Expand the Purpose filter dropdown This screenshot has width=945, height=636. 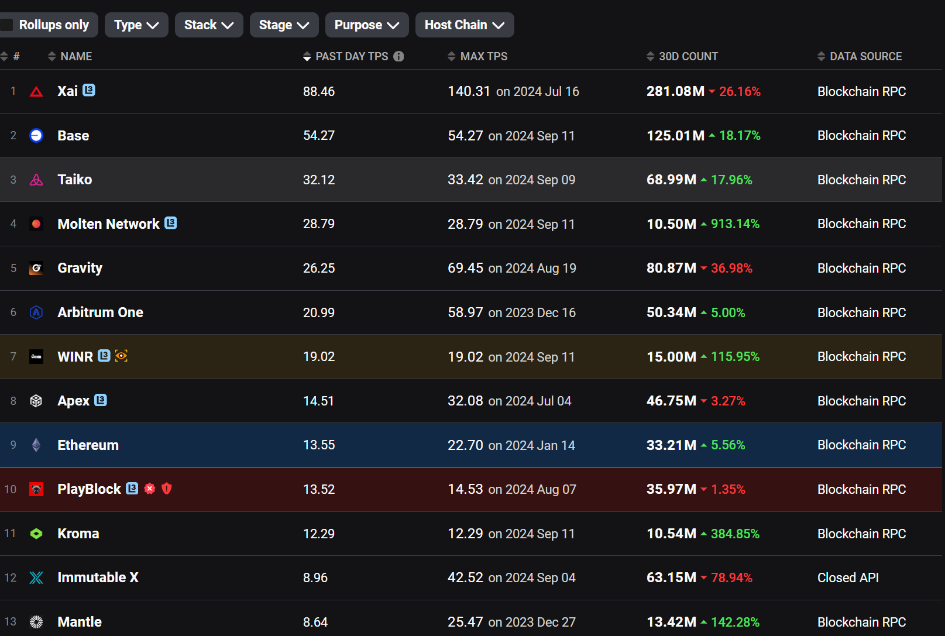(366, 25)
